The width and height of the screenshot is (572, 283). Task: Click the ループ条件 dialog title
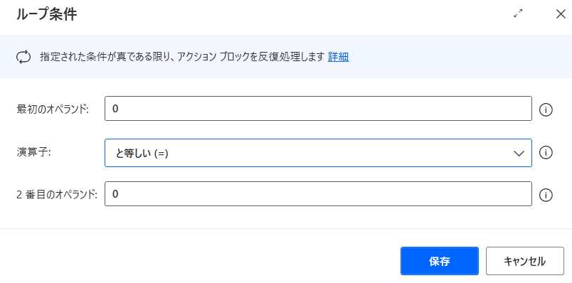click(47, 15)
